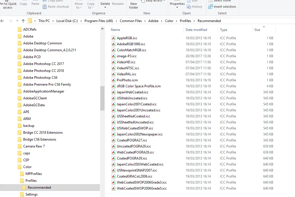Image resolution: width=295 pixels, height=197 pixels.
Task: Click the ProPhoto.icm file icon
Action: tap(113, 80)
